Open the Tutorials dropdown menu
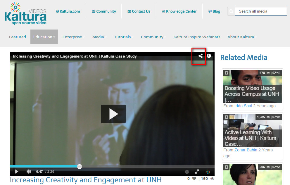Image resolution: width=290 pixels, height=185 pixels. (123, 37)
